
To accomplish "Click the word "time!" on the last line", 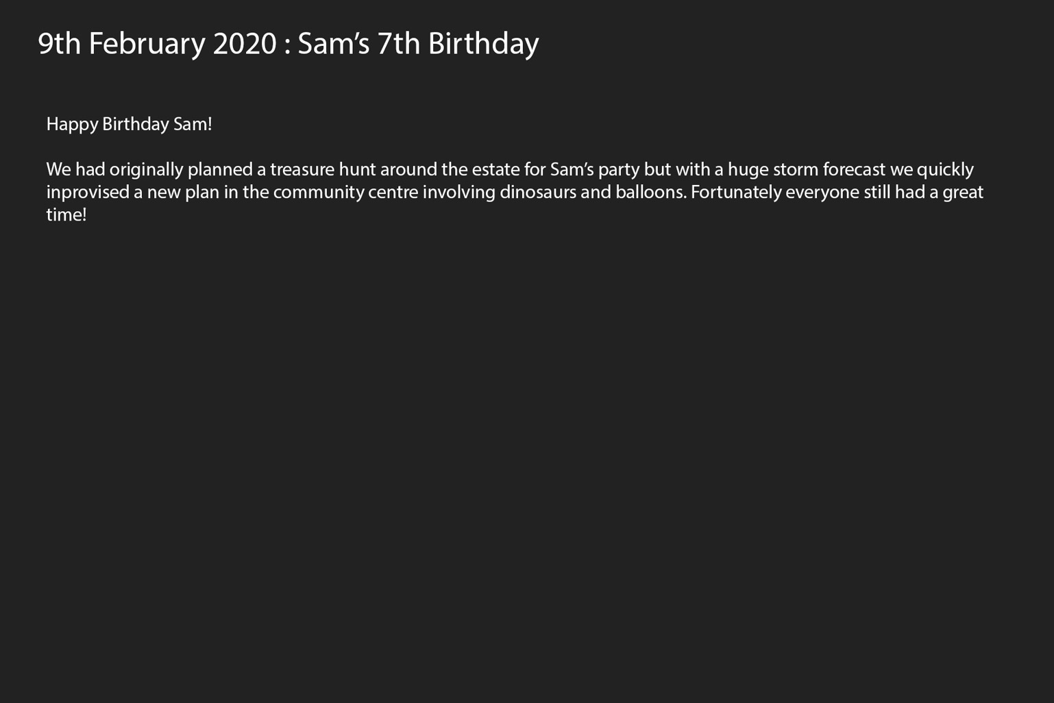I will pos(66,214).
